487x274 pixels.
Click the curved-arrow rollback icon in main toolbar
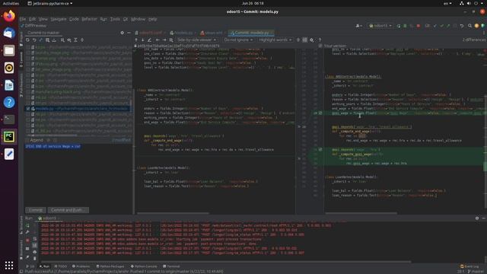tap(462, 26)
